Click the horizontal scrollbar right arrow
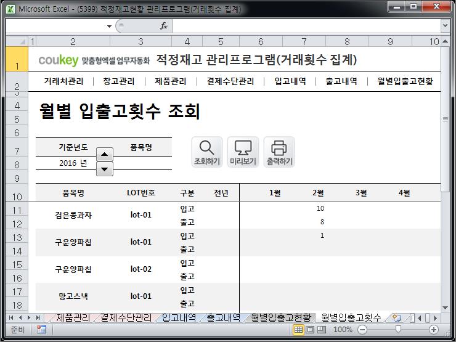This screenshot has width=456, height=342. click(x=435, y=318)
